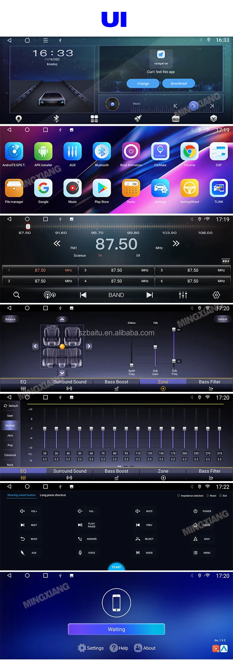The height and width of the screenshot is (665, 233).
Task: Select the Jazz equalizer preset
Action: 10,435
